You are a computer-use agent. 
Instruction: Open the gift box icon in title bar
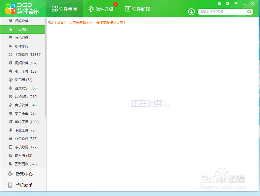(x=220, y=3)
